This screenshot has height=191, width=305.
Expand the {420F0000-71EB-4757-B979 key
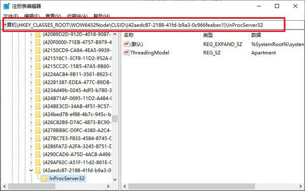[x=31, y=42]
